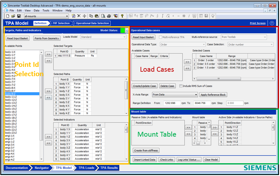The height and width of the screenshot is (176, 280).
Task: Move case back to Available Cases
Action: point(187,68)
